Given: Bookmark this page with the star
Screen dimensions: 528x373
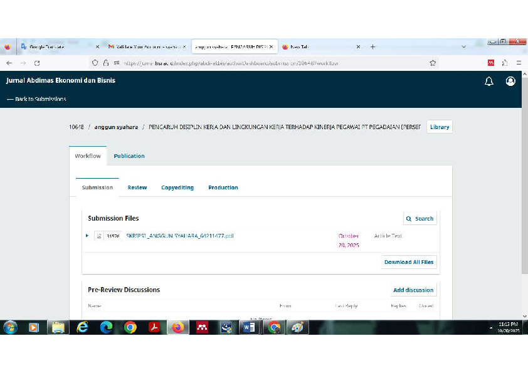Looking at the screenshot, I should point(433,63).
